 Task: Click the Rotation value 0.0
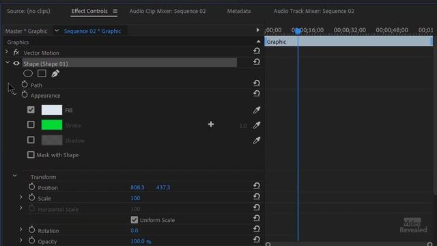tap(135, 231)
